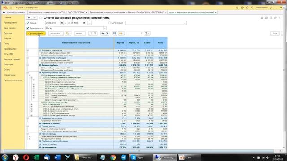This screenshot has width=287, height=161.
Task: Open notifications bell icon
Action: [237, 8]
